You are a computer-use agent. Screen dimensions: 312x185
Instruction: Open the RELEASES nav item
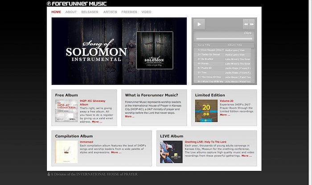[x=90, y=12]
